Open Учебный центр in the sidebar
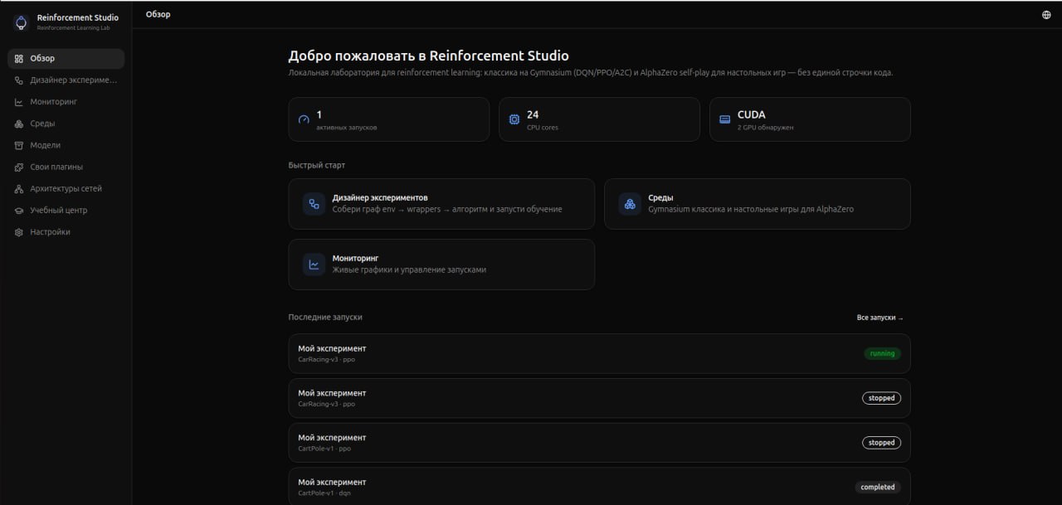Image resolution: width=1062 pixels, height=505 pixels. (x=66, y=211)
